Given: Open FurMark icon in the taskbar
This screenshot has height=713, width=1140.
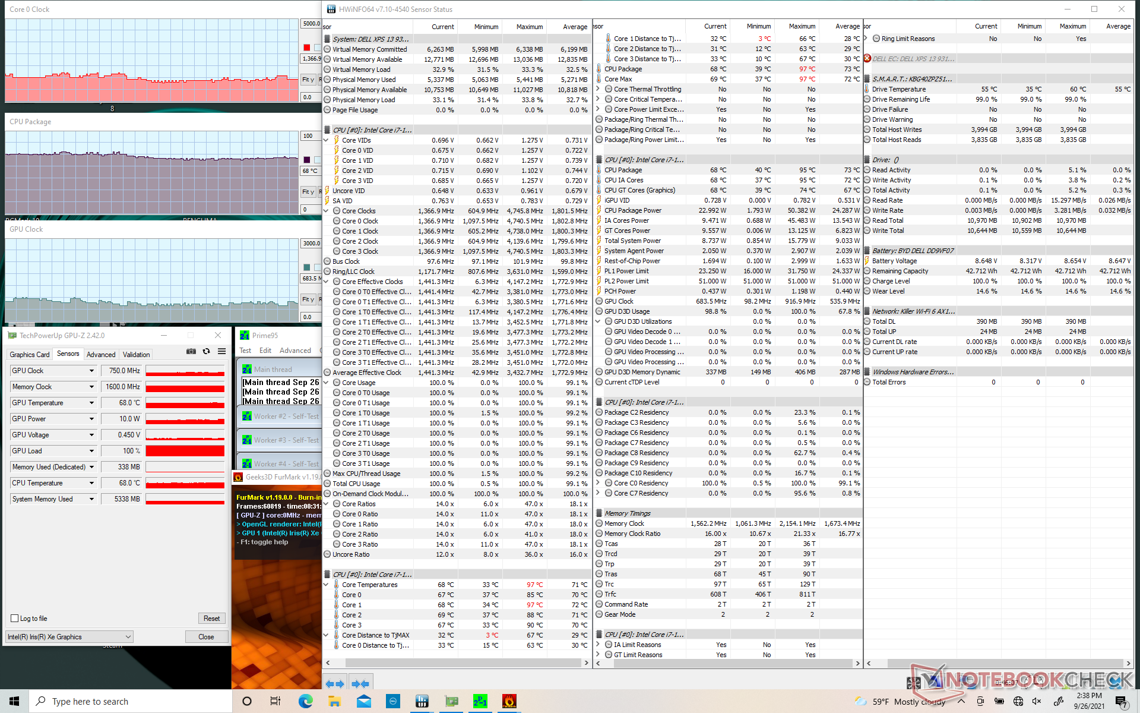Looking at the screenshot, I should click(x=509, y=701).
